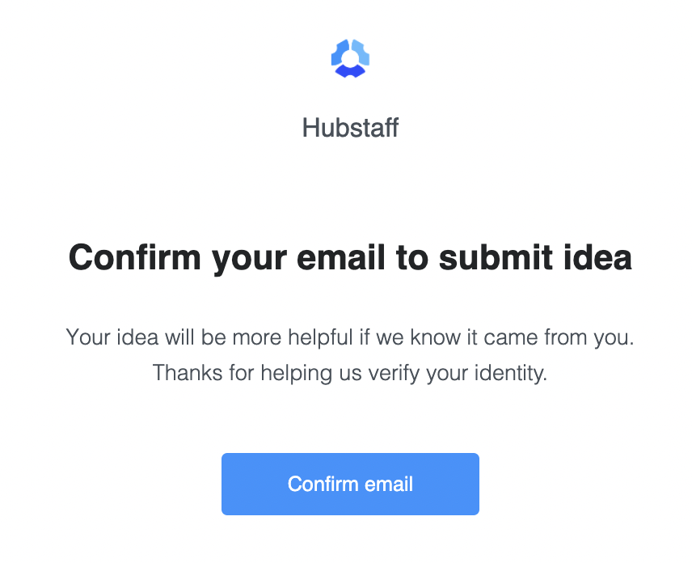Click the word 'Confirm' in the heading

coord(135,257)
